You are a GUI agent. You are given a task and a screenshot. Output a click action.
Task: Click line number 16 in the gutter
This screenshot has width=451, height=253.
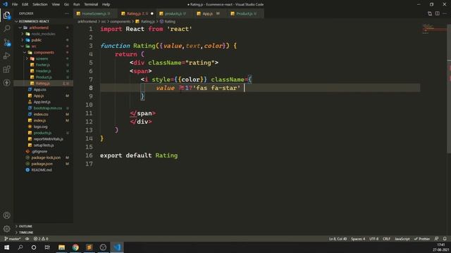point(89,155)
